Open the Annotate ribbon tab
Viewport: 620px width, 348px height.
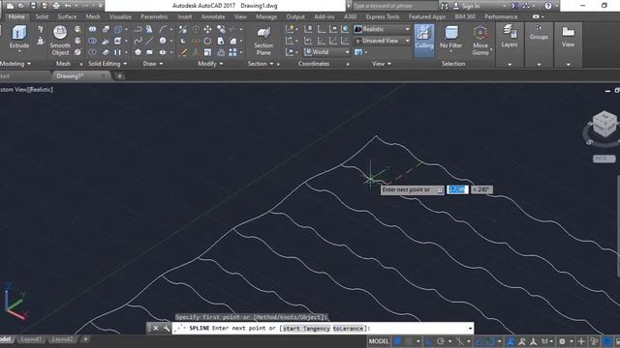213,16
